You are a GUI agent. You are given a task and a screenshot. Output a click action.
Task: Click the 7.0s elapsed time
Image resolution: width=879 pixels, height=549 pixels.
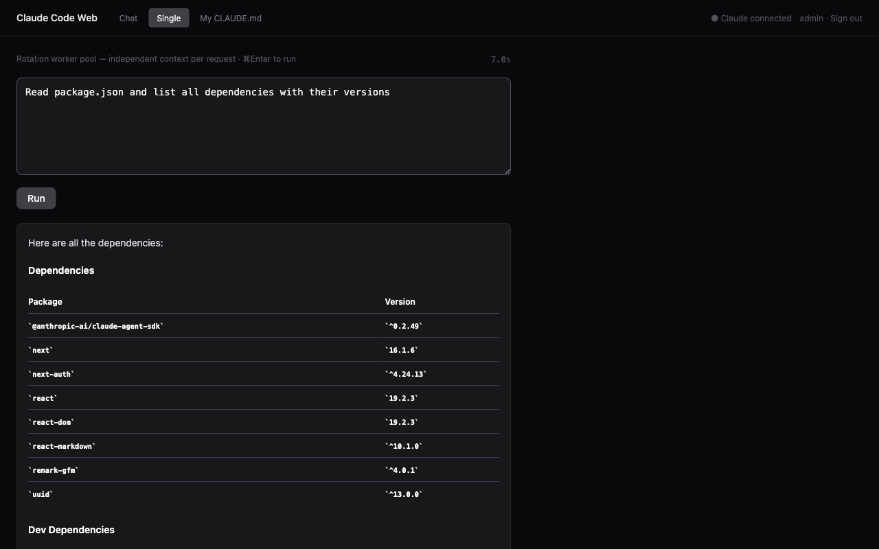click(501, 60)
